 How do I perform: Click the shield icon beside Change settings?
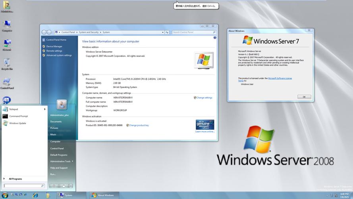point(195,98)
